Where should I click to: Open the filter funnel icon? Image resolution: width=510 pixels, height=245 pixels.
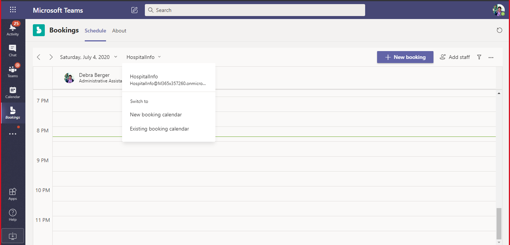click(x=479, y=57)
